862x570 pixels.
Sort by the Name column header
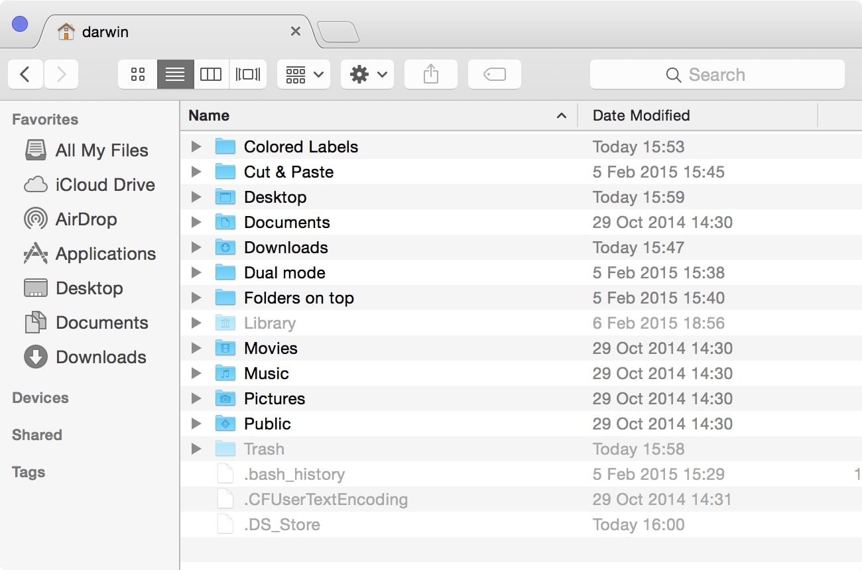tap(371, 115)
